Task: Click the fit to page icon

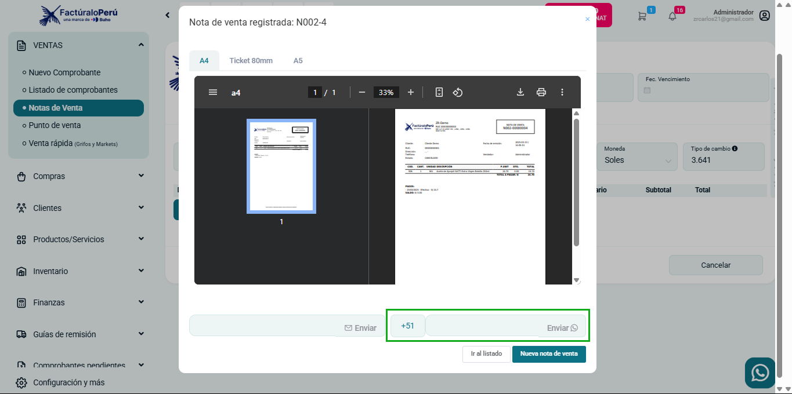Action: click(x=439, y=92)
